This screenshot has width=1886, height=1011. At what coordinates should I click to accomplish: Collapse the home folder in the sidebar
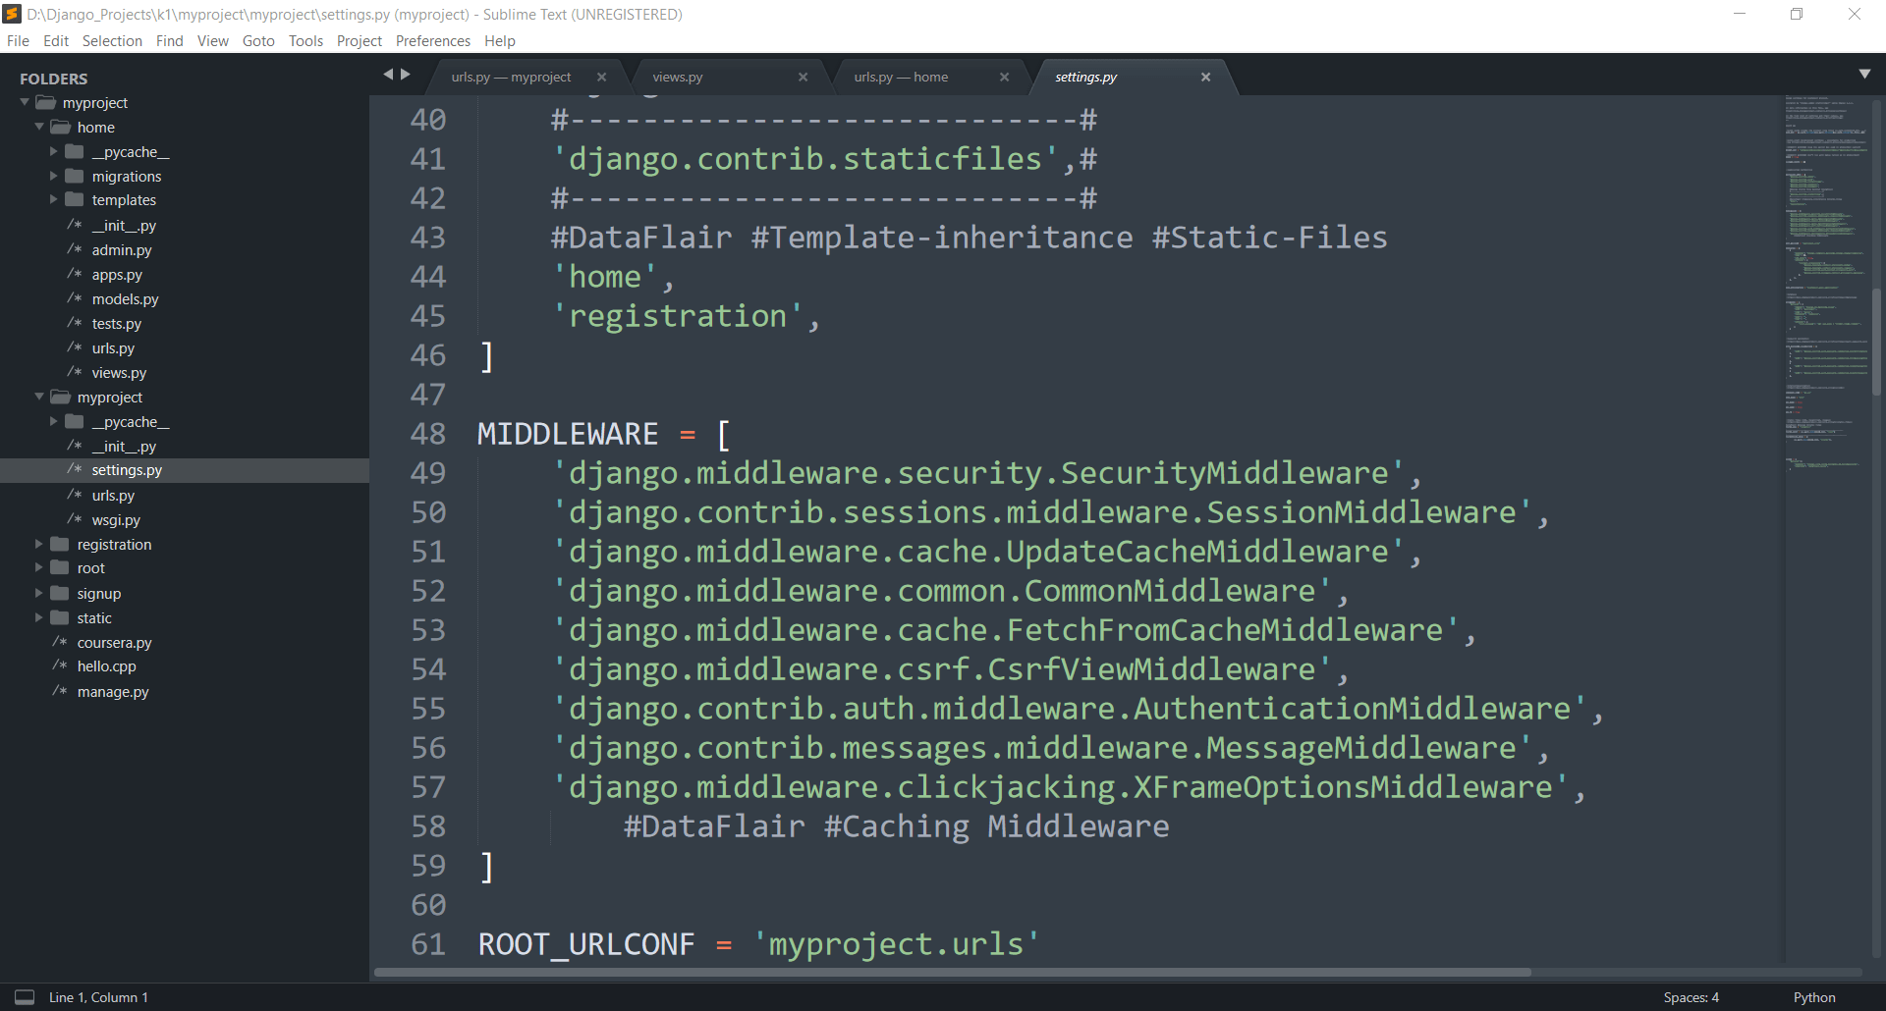pos(38,127)
